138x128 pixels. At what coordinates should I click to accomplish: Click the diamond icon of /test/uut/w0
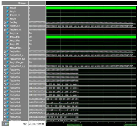pyautogui.click(x=8, y=70)
